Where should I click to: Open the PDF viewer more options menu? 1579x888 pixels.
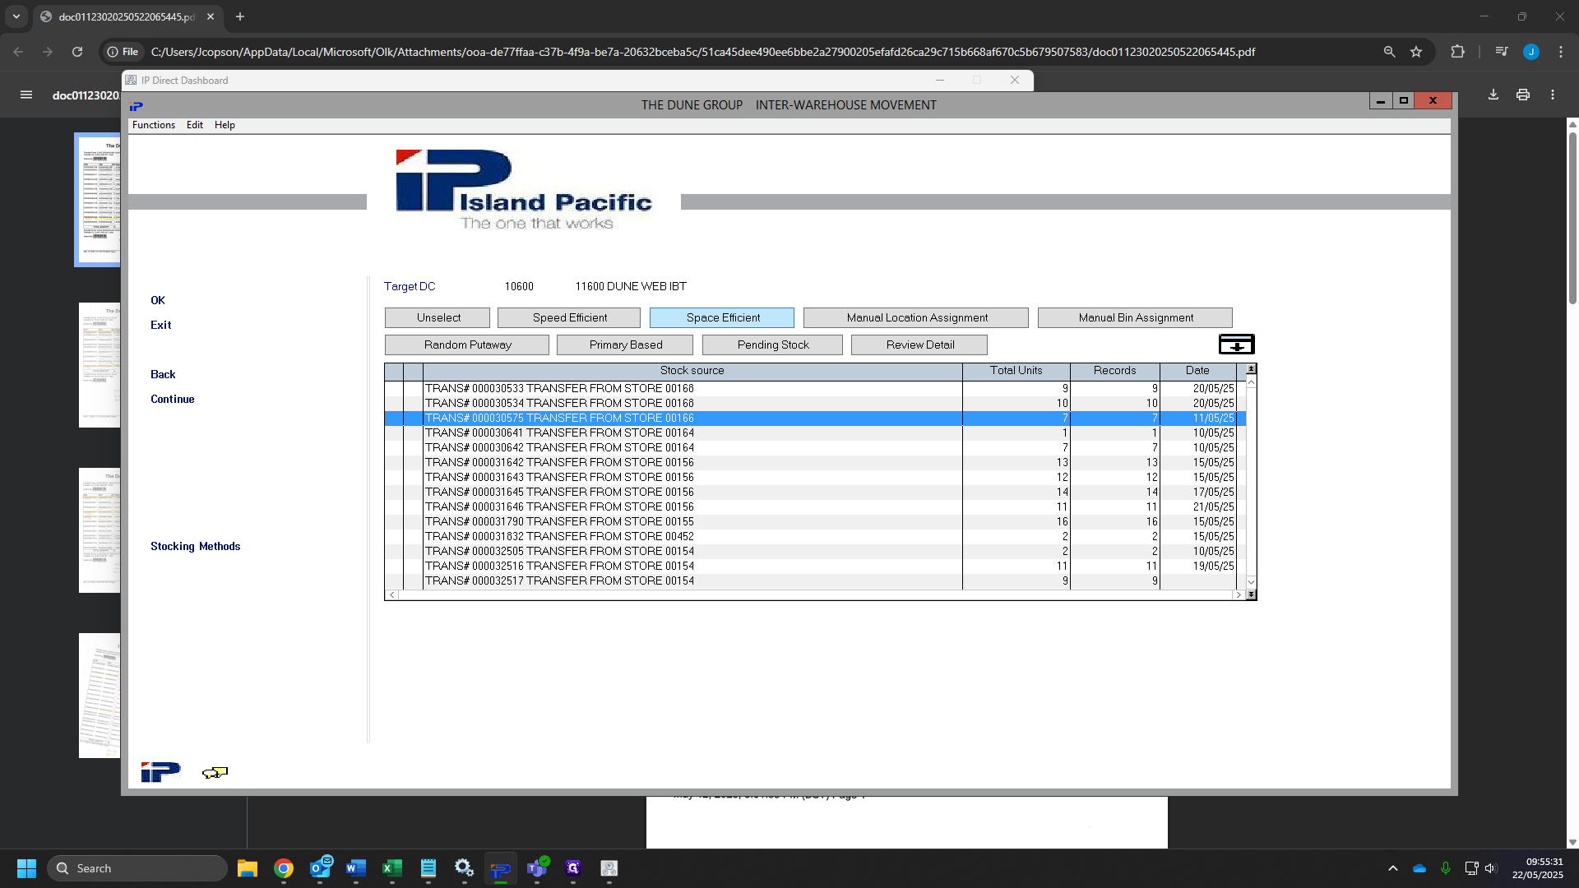(1553, 95)
